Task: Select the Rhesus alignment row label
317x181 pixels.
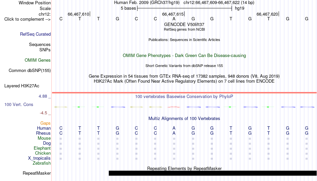Action: tap(43, 133)
